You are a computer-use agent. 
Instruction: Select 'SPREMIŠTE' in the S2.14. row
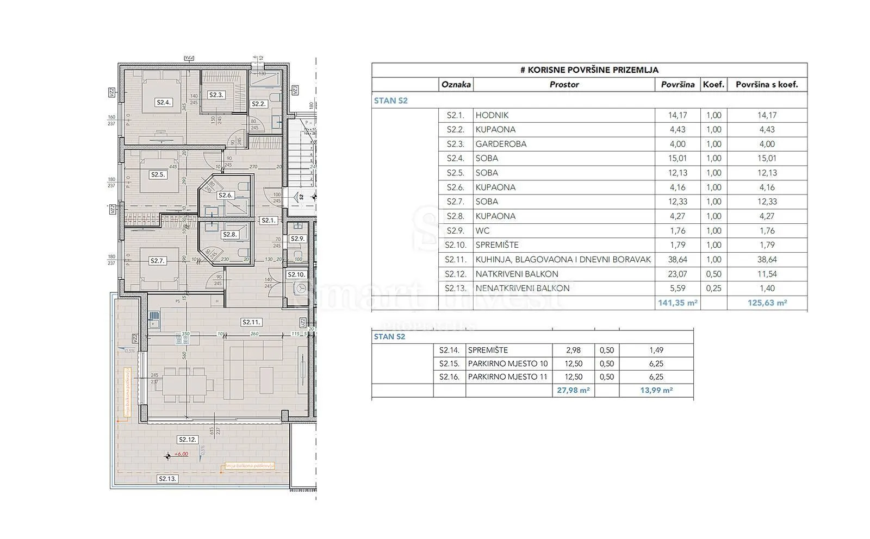pos(488,350)
